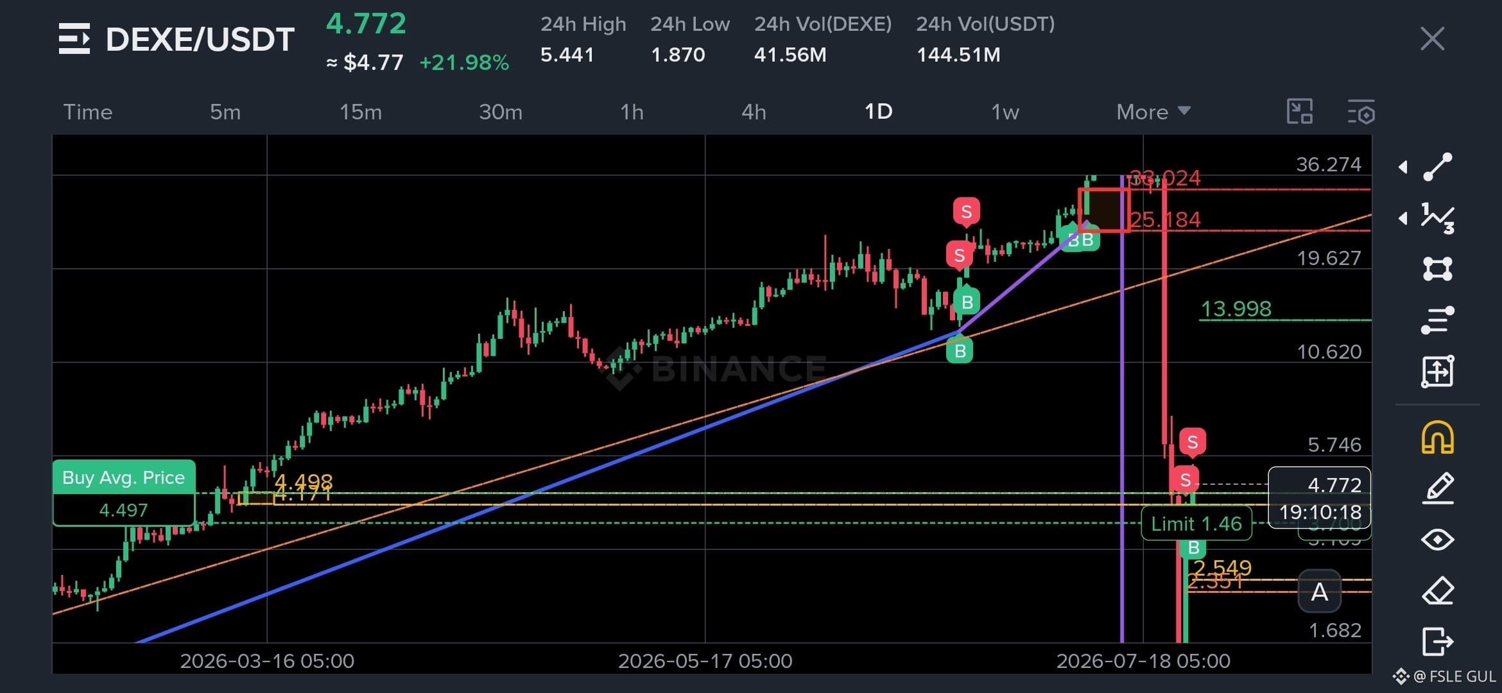Image resolution: width=1502 pixels, height=693 pixels.
Task: Tap the 36.274 price axis label
Action: point(1329,164)
